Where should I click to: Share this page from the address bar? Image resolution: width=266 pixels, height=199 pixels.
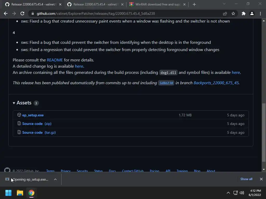(x=225, y=13)
